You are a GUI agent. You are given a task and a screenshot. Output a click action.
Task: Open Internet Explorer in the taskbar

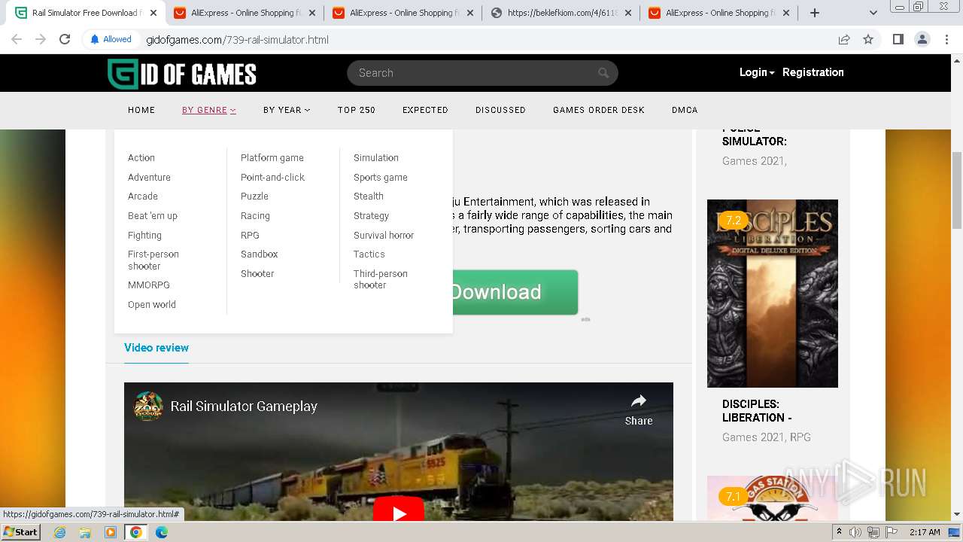tap(59, 532)
